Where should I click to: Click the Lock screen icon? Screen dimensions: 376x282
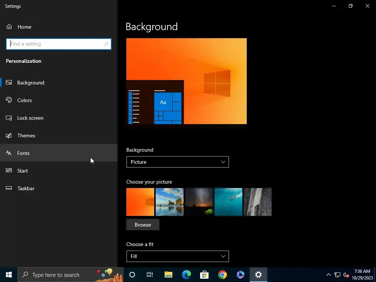9,118
